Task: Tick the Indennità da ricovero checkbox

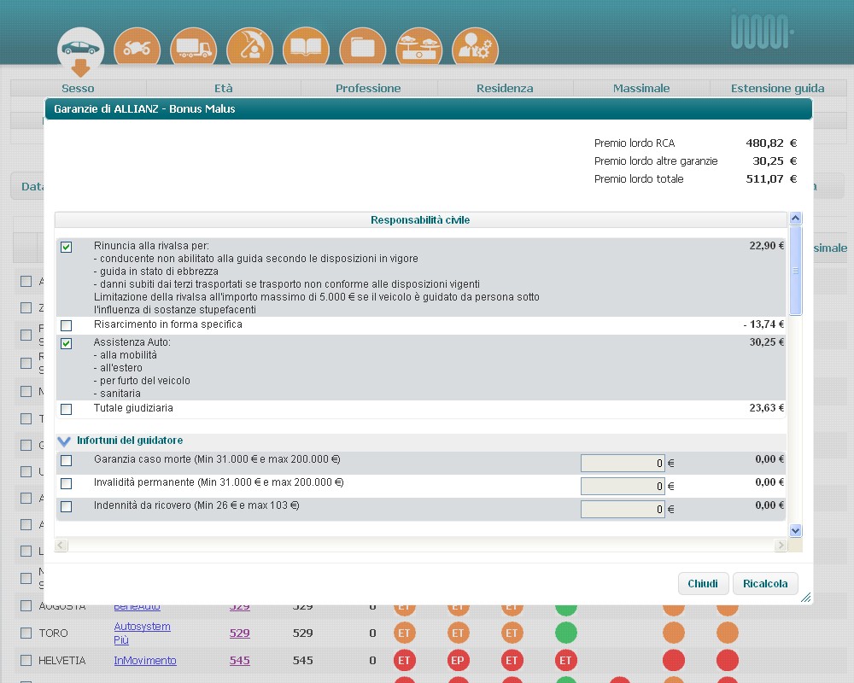Action: (x=67, y=506)
